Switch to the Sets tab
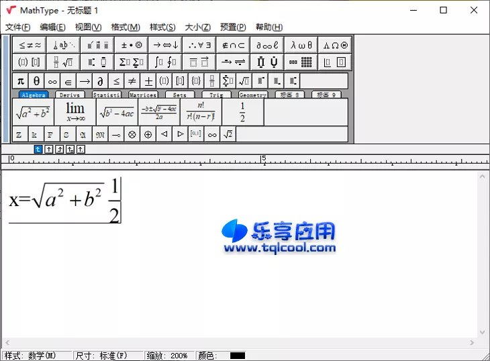The height and width of the screenshot is (361, 490). coord(180,95)
